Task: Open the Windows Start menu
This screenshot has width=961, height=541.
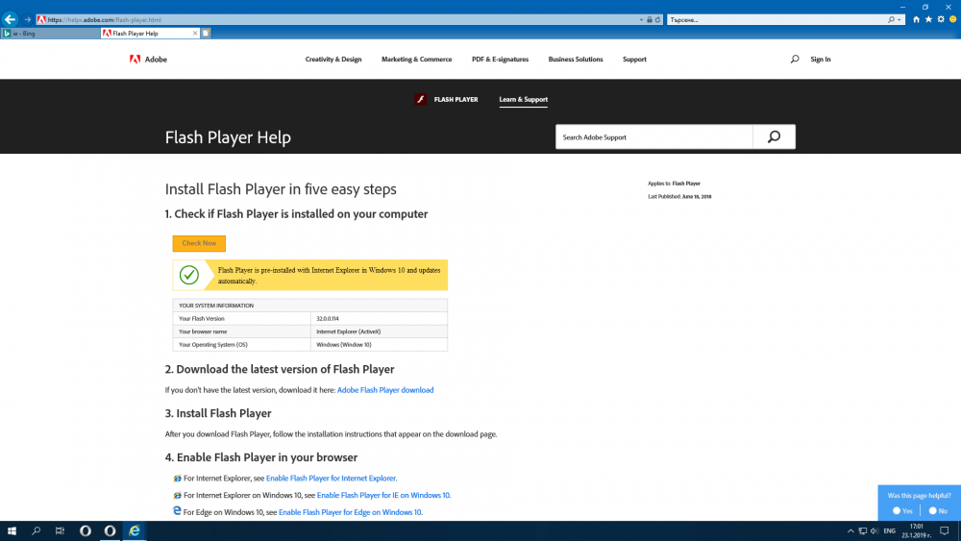Action: (12, 530)
